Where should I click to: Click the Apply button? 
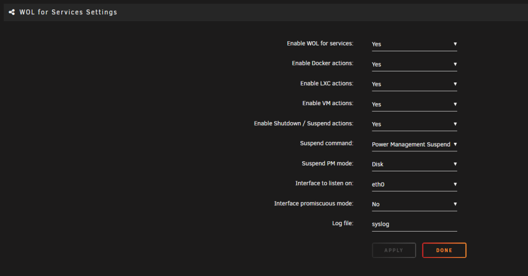(394, 251)
